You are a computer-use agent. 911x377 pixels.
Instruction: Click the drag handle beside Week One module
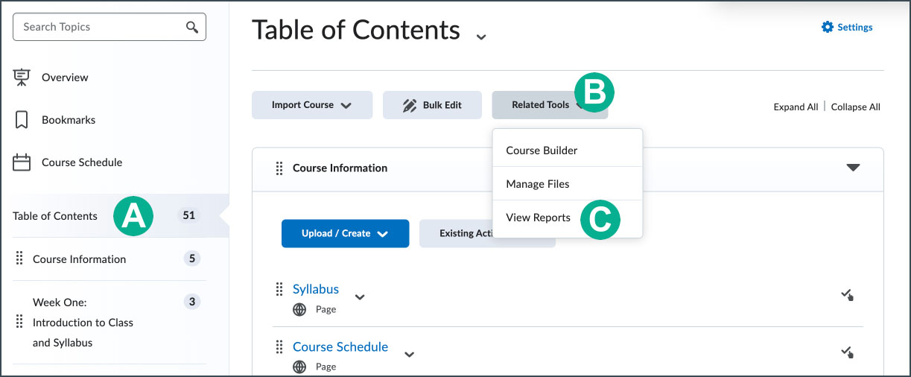[19, 323]
